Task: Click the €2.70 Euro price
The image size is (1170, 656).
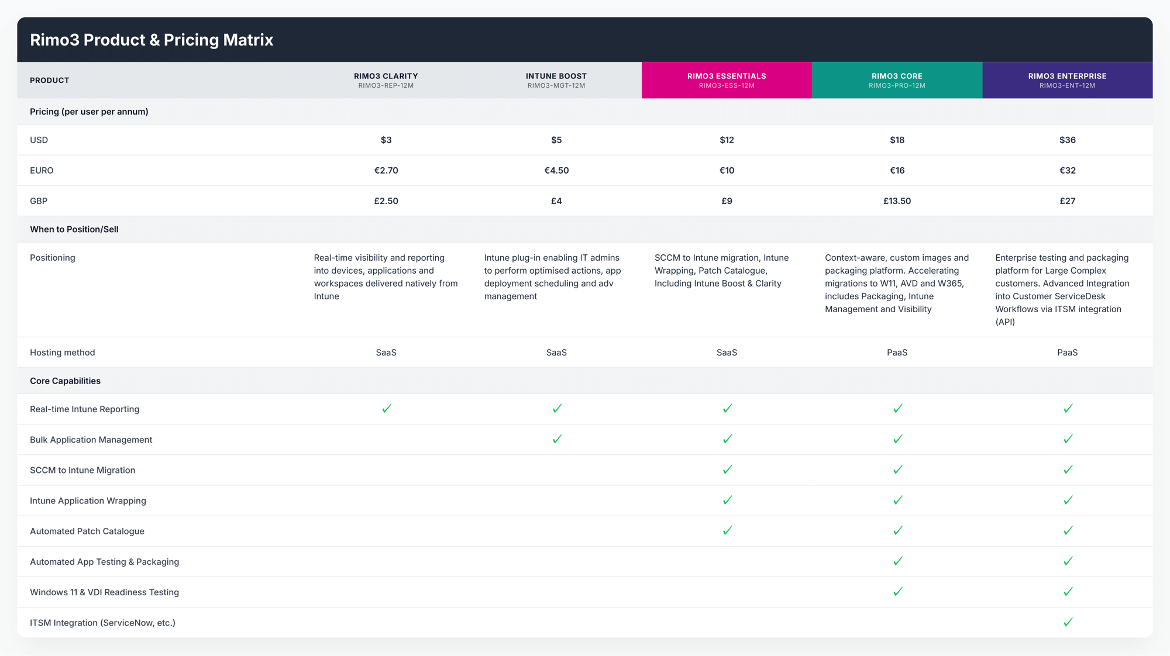Action: coord(386,170)
